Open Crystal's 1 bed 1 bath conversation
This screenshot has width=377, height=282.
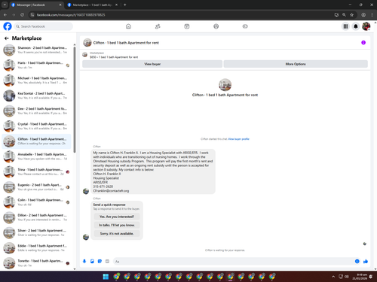[36, 126]
